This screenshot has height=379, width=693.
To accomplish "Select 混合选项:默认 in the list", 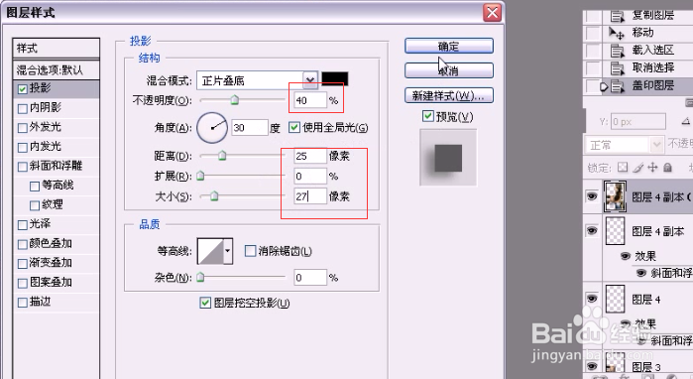I will click(x=57, y=69).
